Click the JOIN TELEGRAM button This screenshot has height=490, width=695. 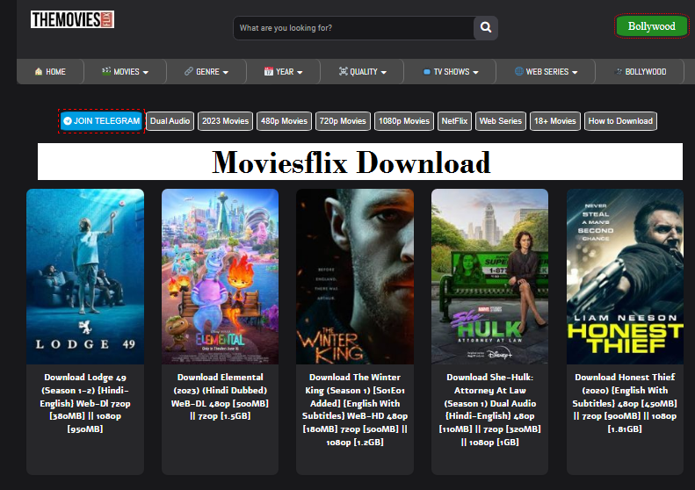click(102, 121)
